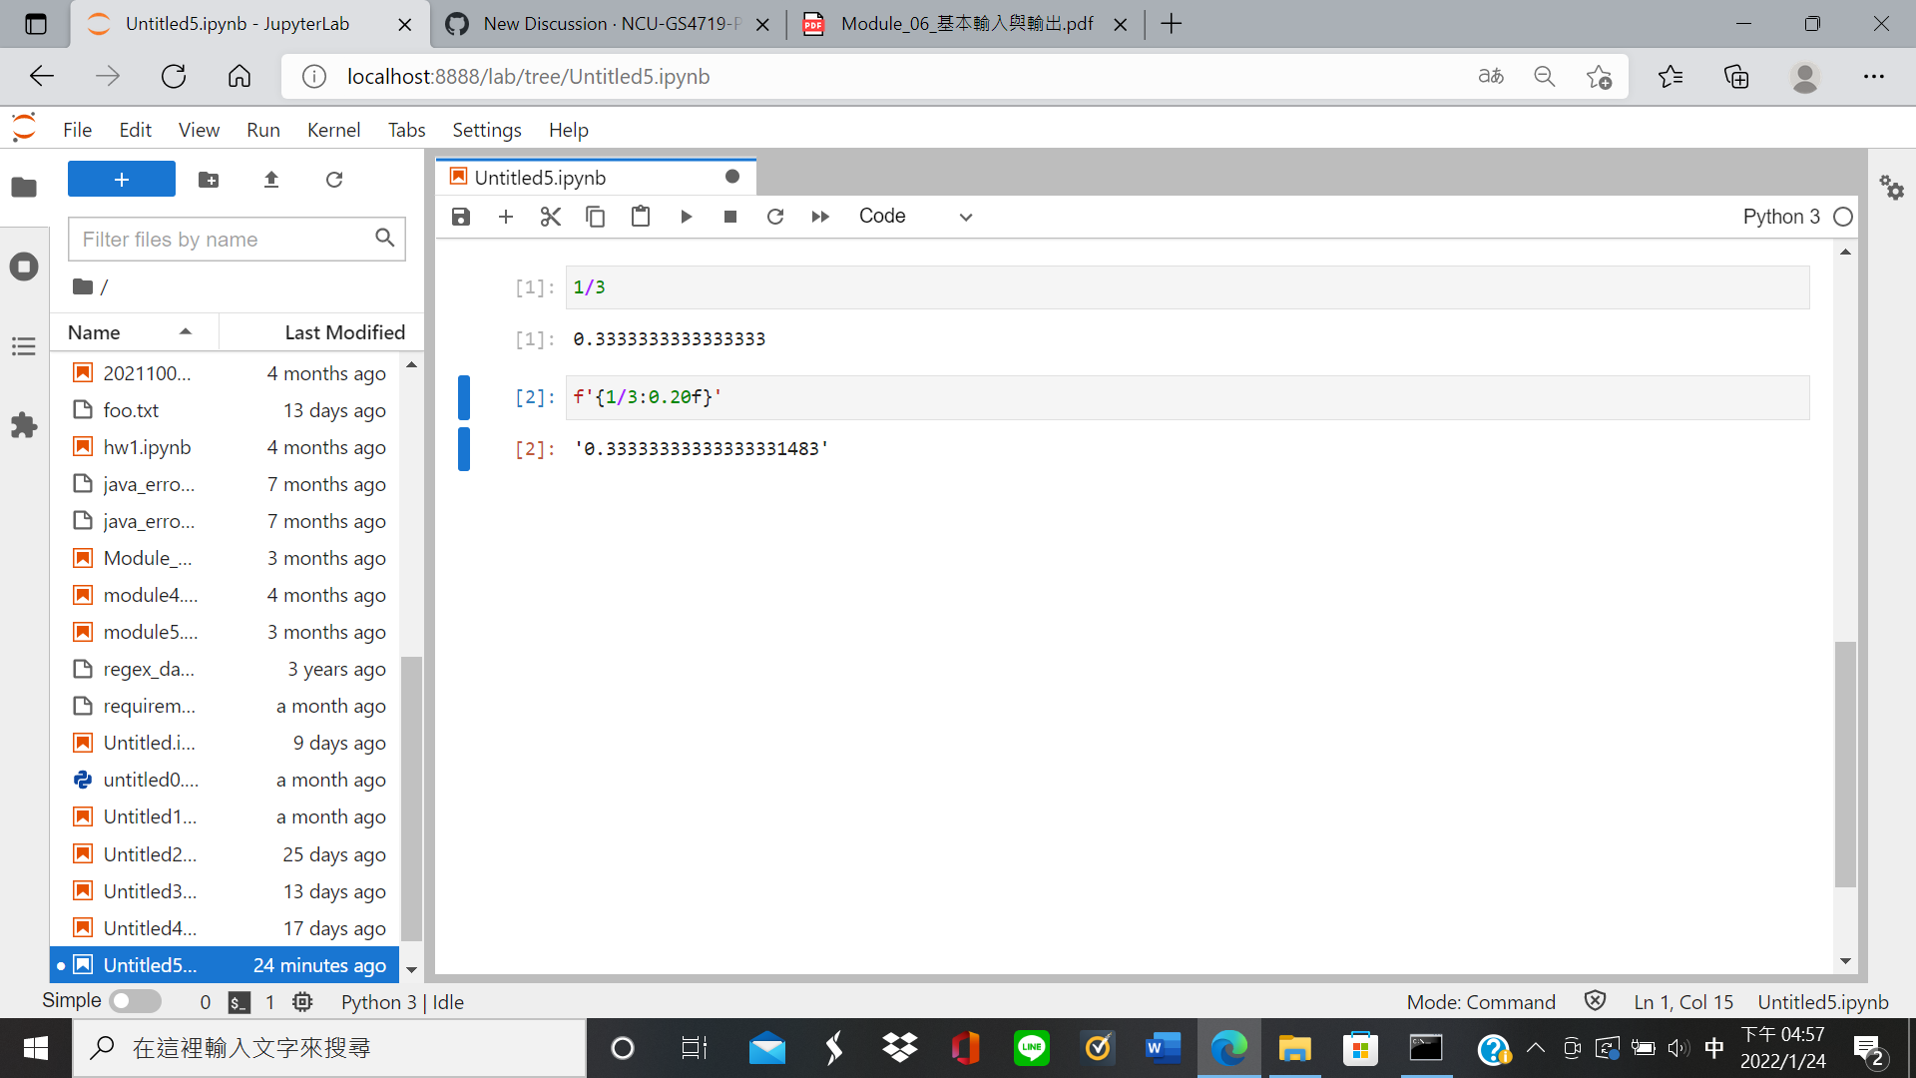
Task: Open the extension manager sidebar
Action: (x=24, y=426)
